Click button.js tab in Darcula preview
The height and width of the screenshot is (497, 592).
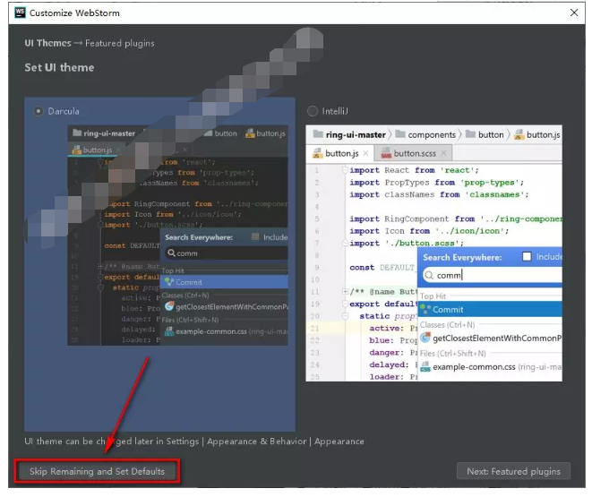97,150
